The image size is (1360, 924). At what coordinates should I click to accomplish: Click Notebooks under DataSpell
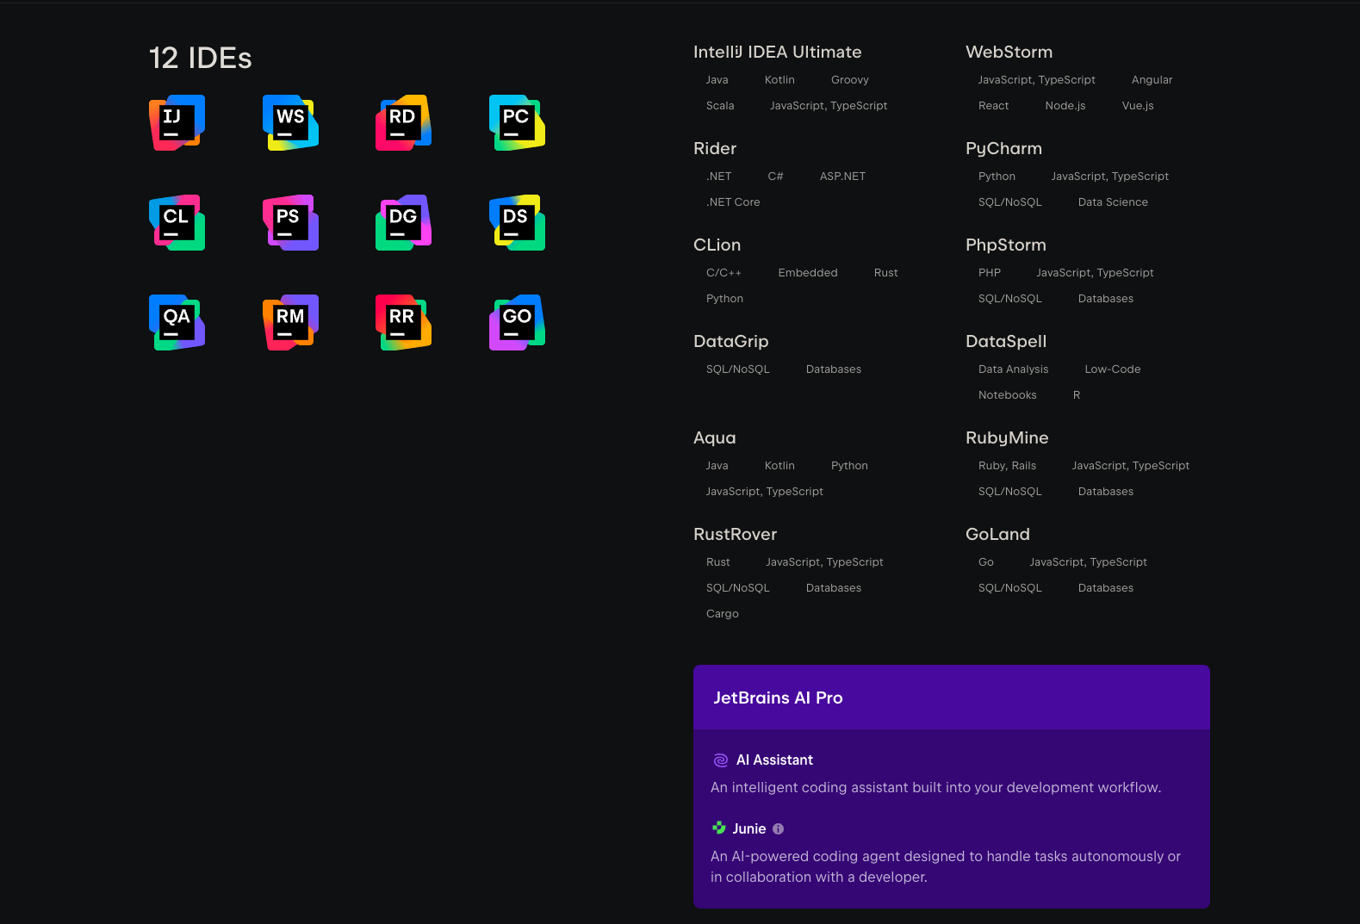pos(1008,395)
